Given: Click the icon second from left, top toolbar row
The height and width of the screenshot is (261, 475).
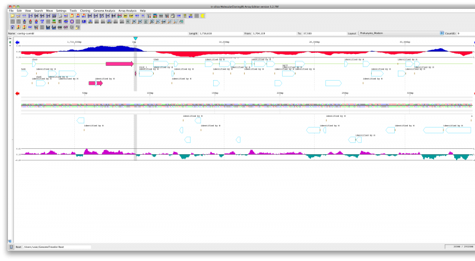Looking at the screenshot, I should 18,16.
